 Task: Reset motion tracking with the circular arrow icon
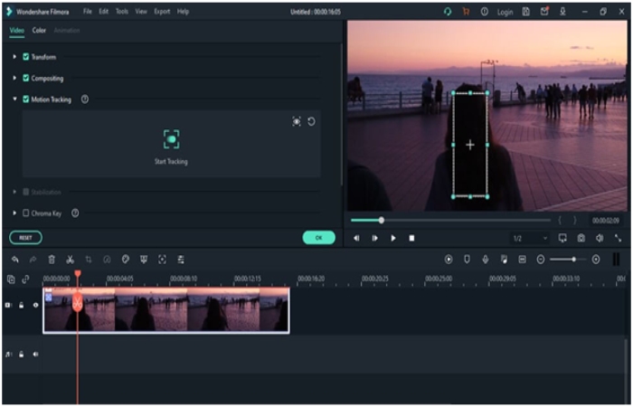(311, 121)
